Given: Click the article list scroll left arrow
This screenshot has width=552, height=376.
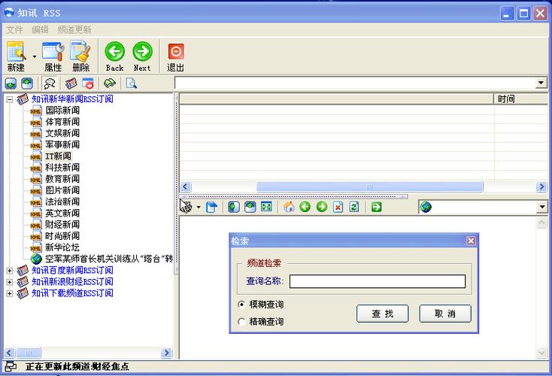Looking at the screenshot, I should point(186,186).
